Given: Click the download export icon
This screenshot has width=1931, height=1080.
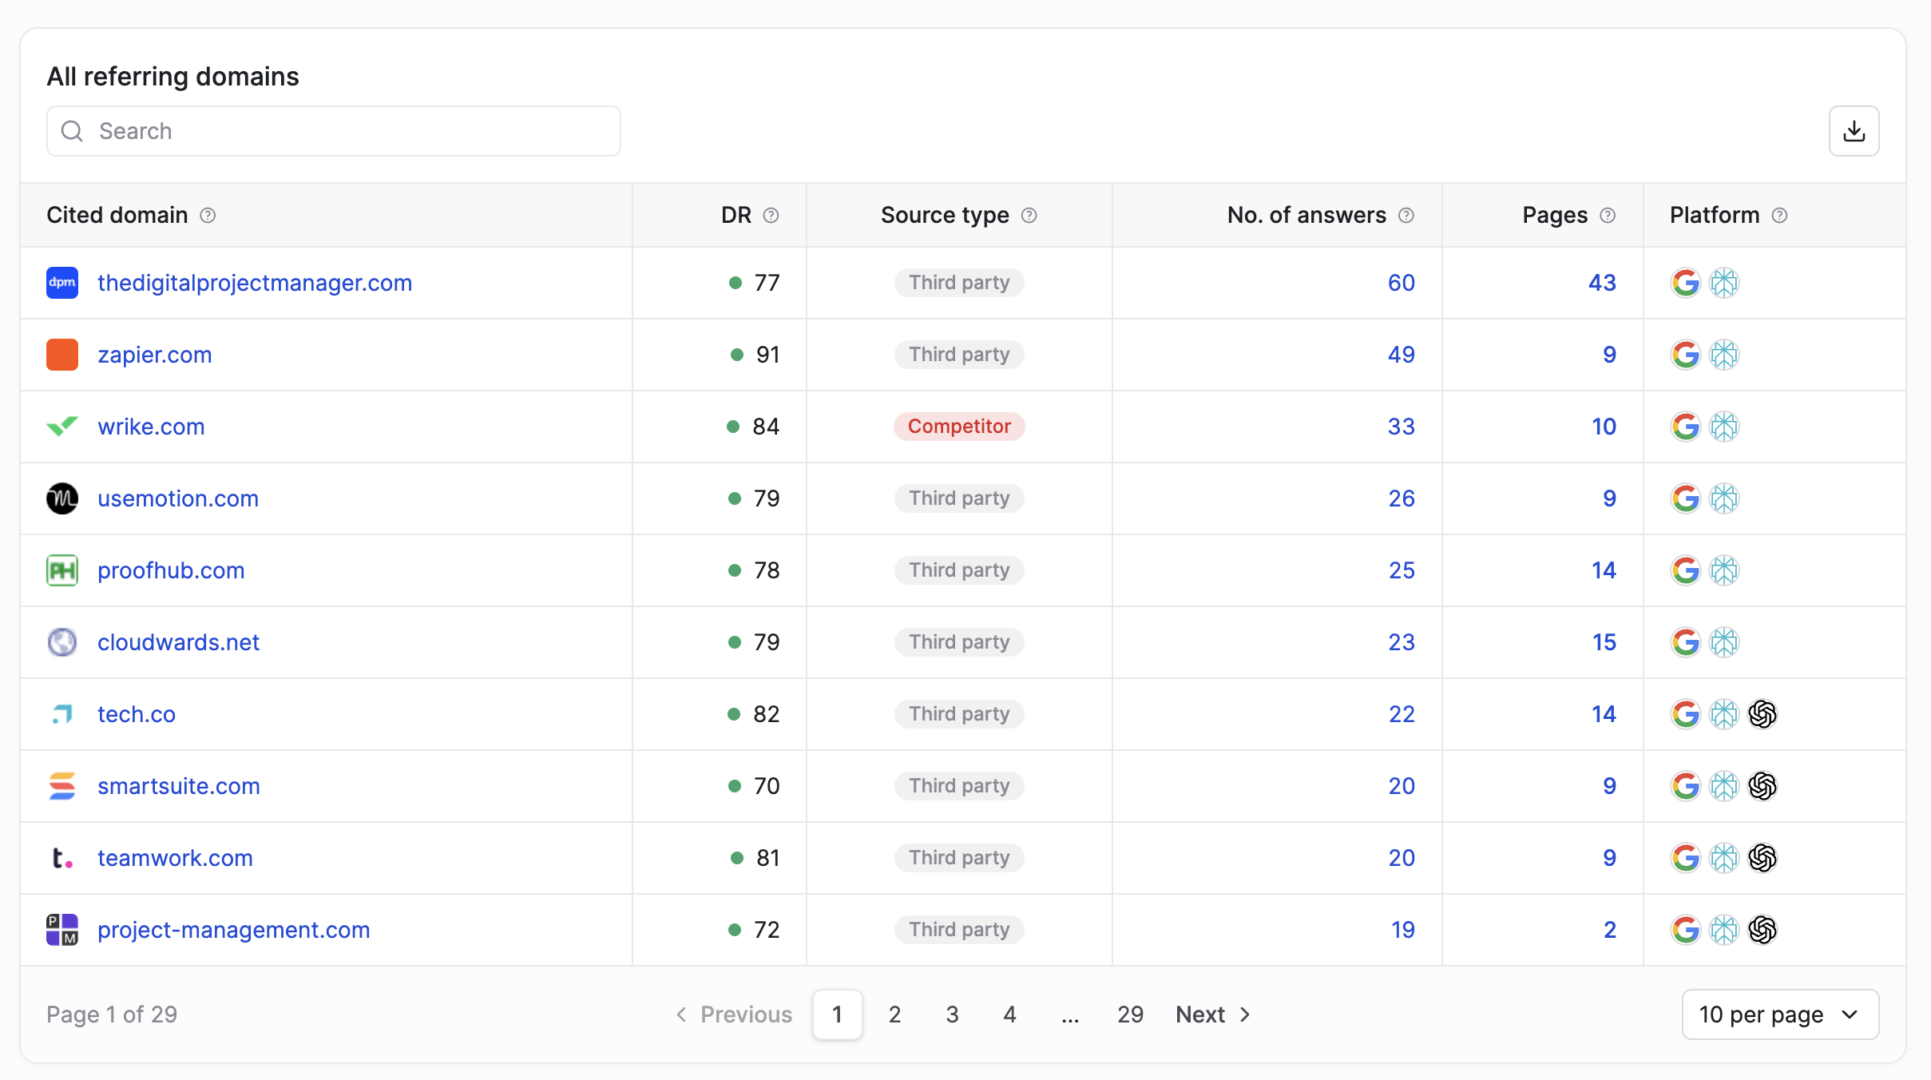Looking at the screenshot, I should tap(1854, 131).
